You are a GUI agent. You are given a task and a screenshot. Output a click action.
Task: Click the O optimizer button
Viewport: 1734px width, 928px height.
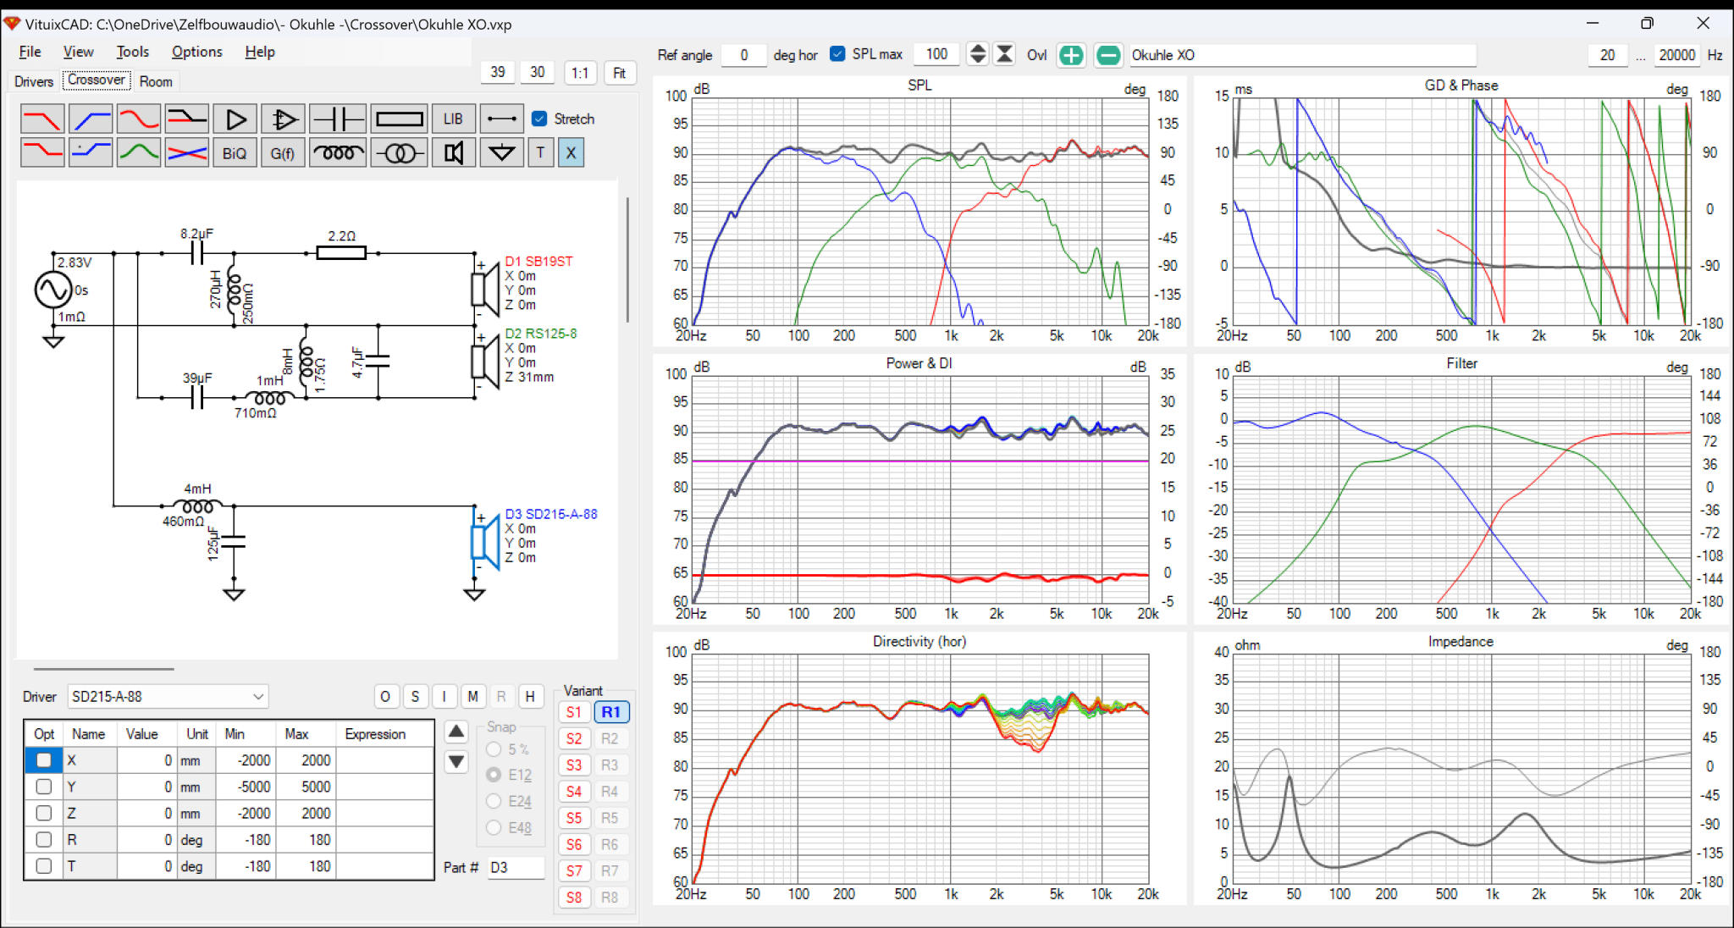385,696
